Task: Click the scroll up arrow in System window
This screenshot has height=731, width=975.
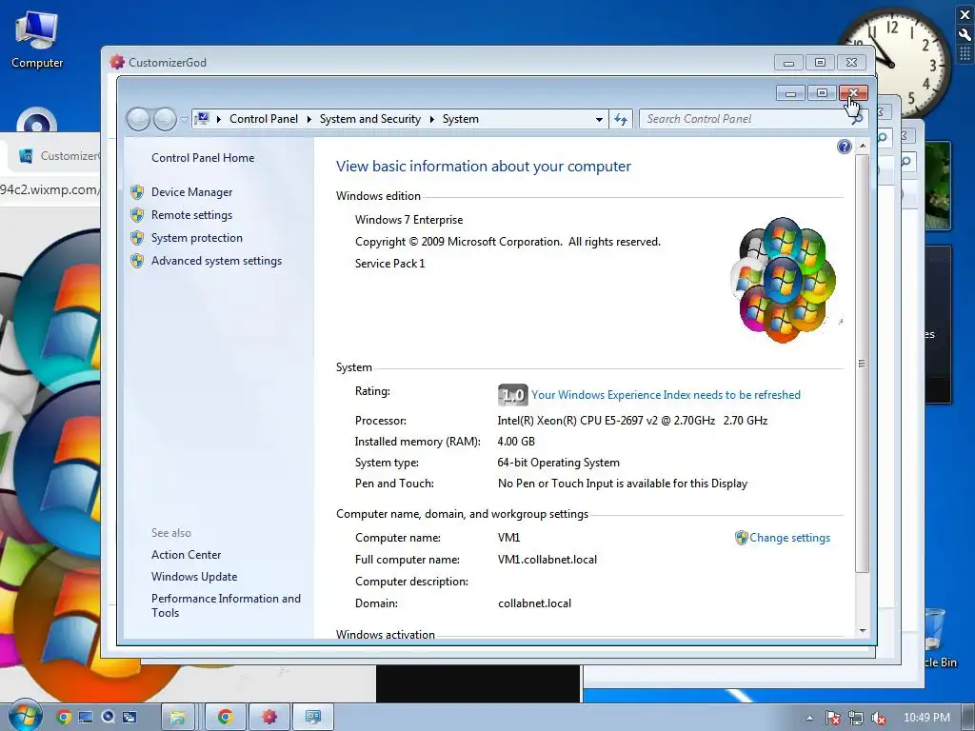Action: pos(862,146)
